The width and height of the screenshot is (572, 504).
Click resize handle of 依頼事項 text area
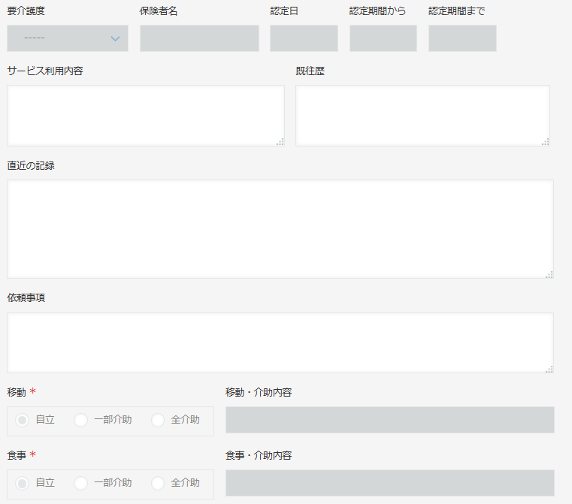click(549, 369)
